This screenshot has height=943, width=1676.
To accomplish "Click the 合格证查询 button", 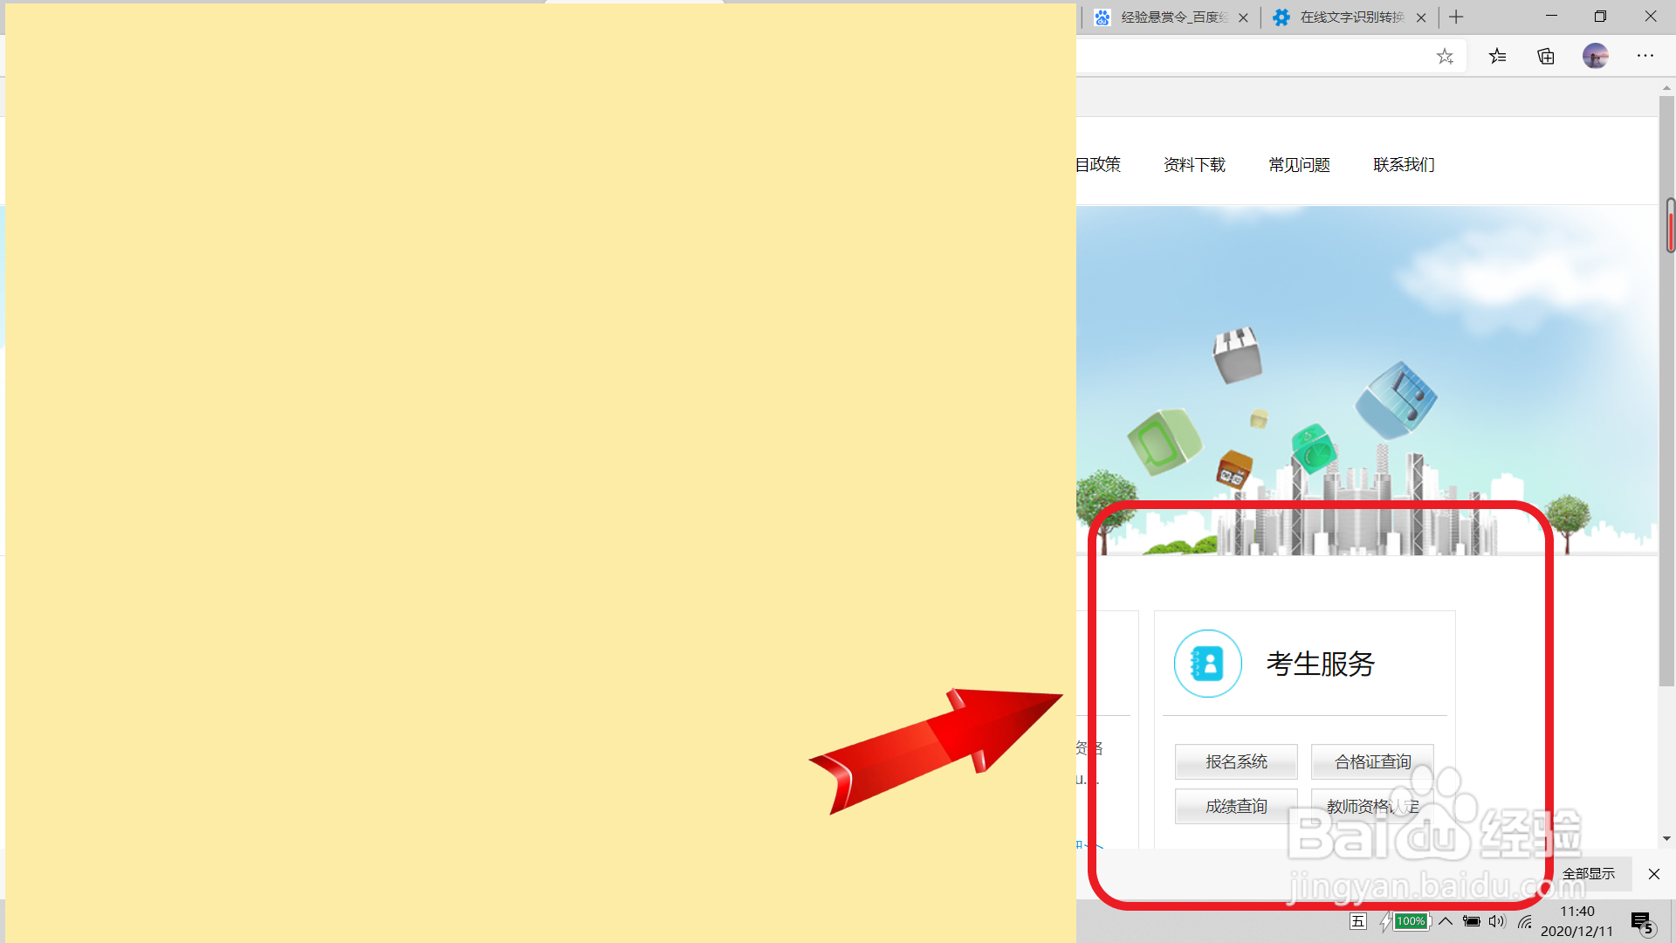I will [1372, 761].
